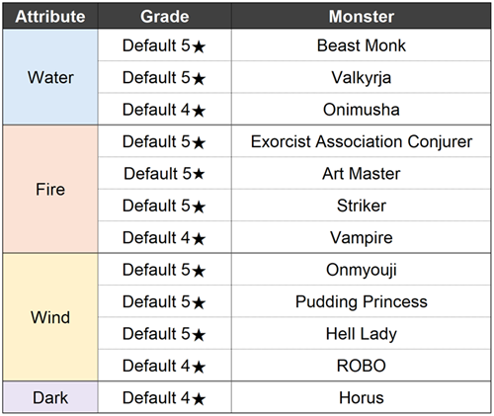The image size is (494, 416).
Task: Select the Onmyouji monster cell
Action: 362,270
